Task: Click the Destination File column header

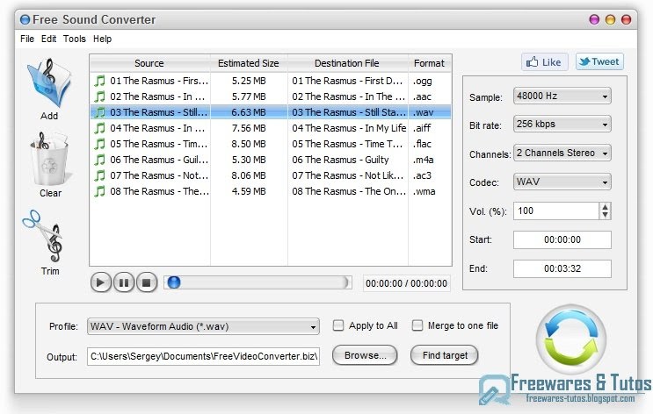Action: (x=347, y=63)
